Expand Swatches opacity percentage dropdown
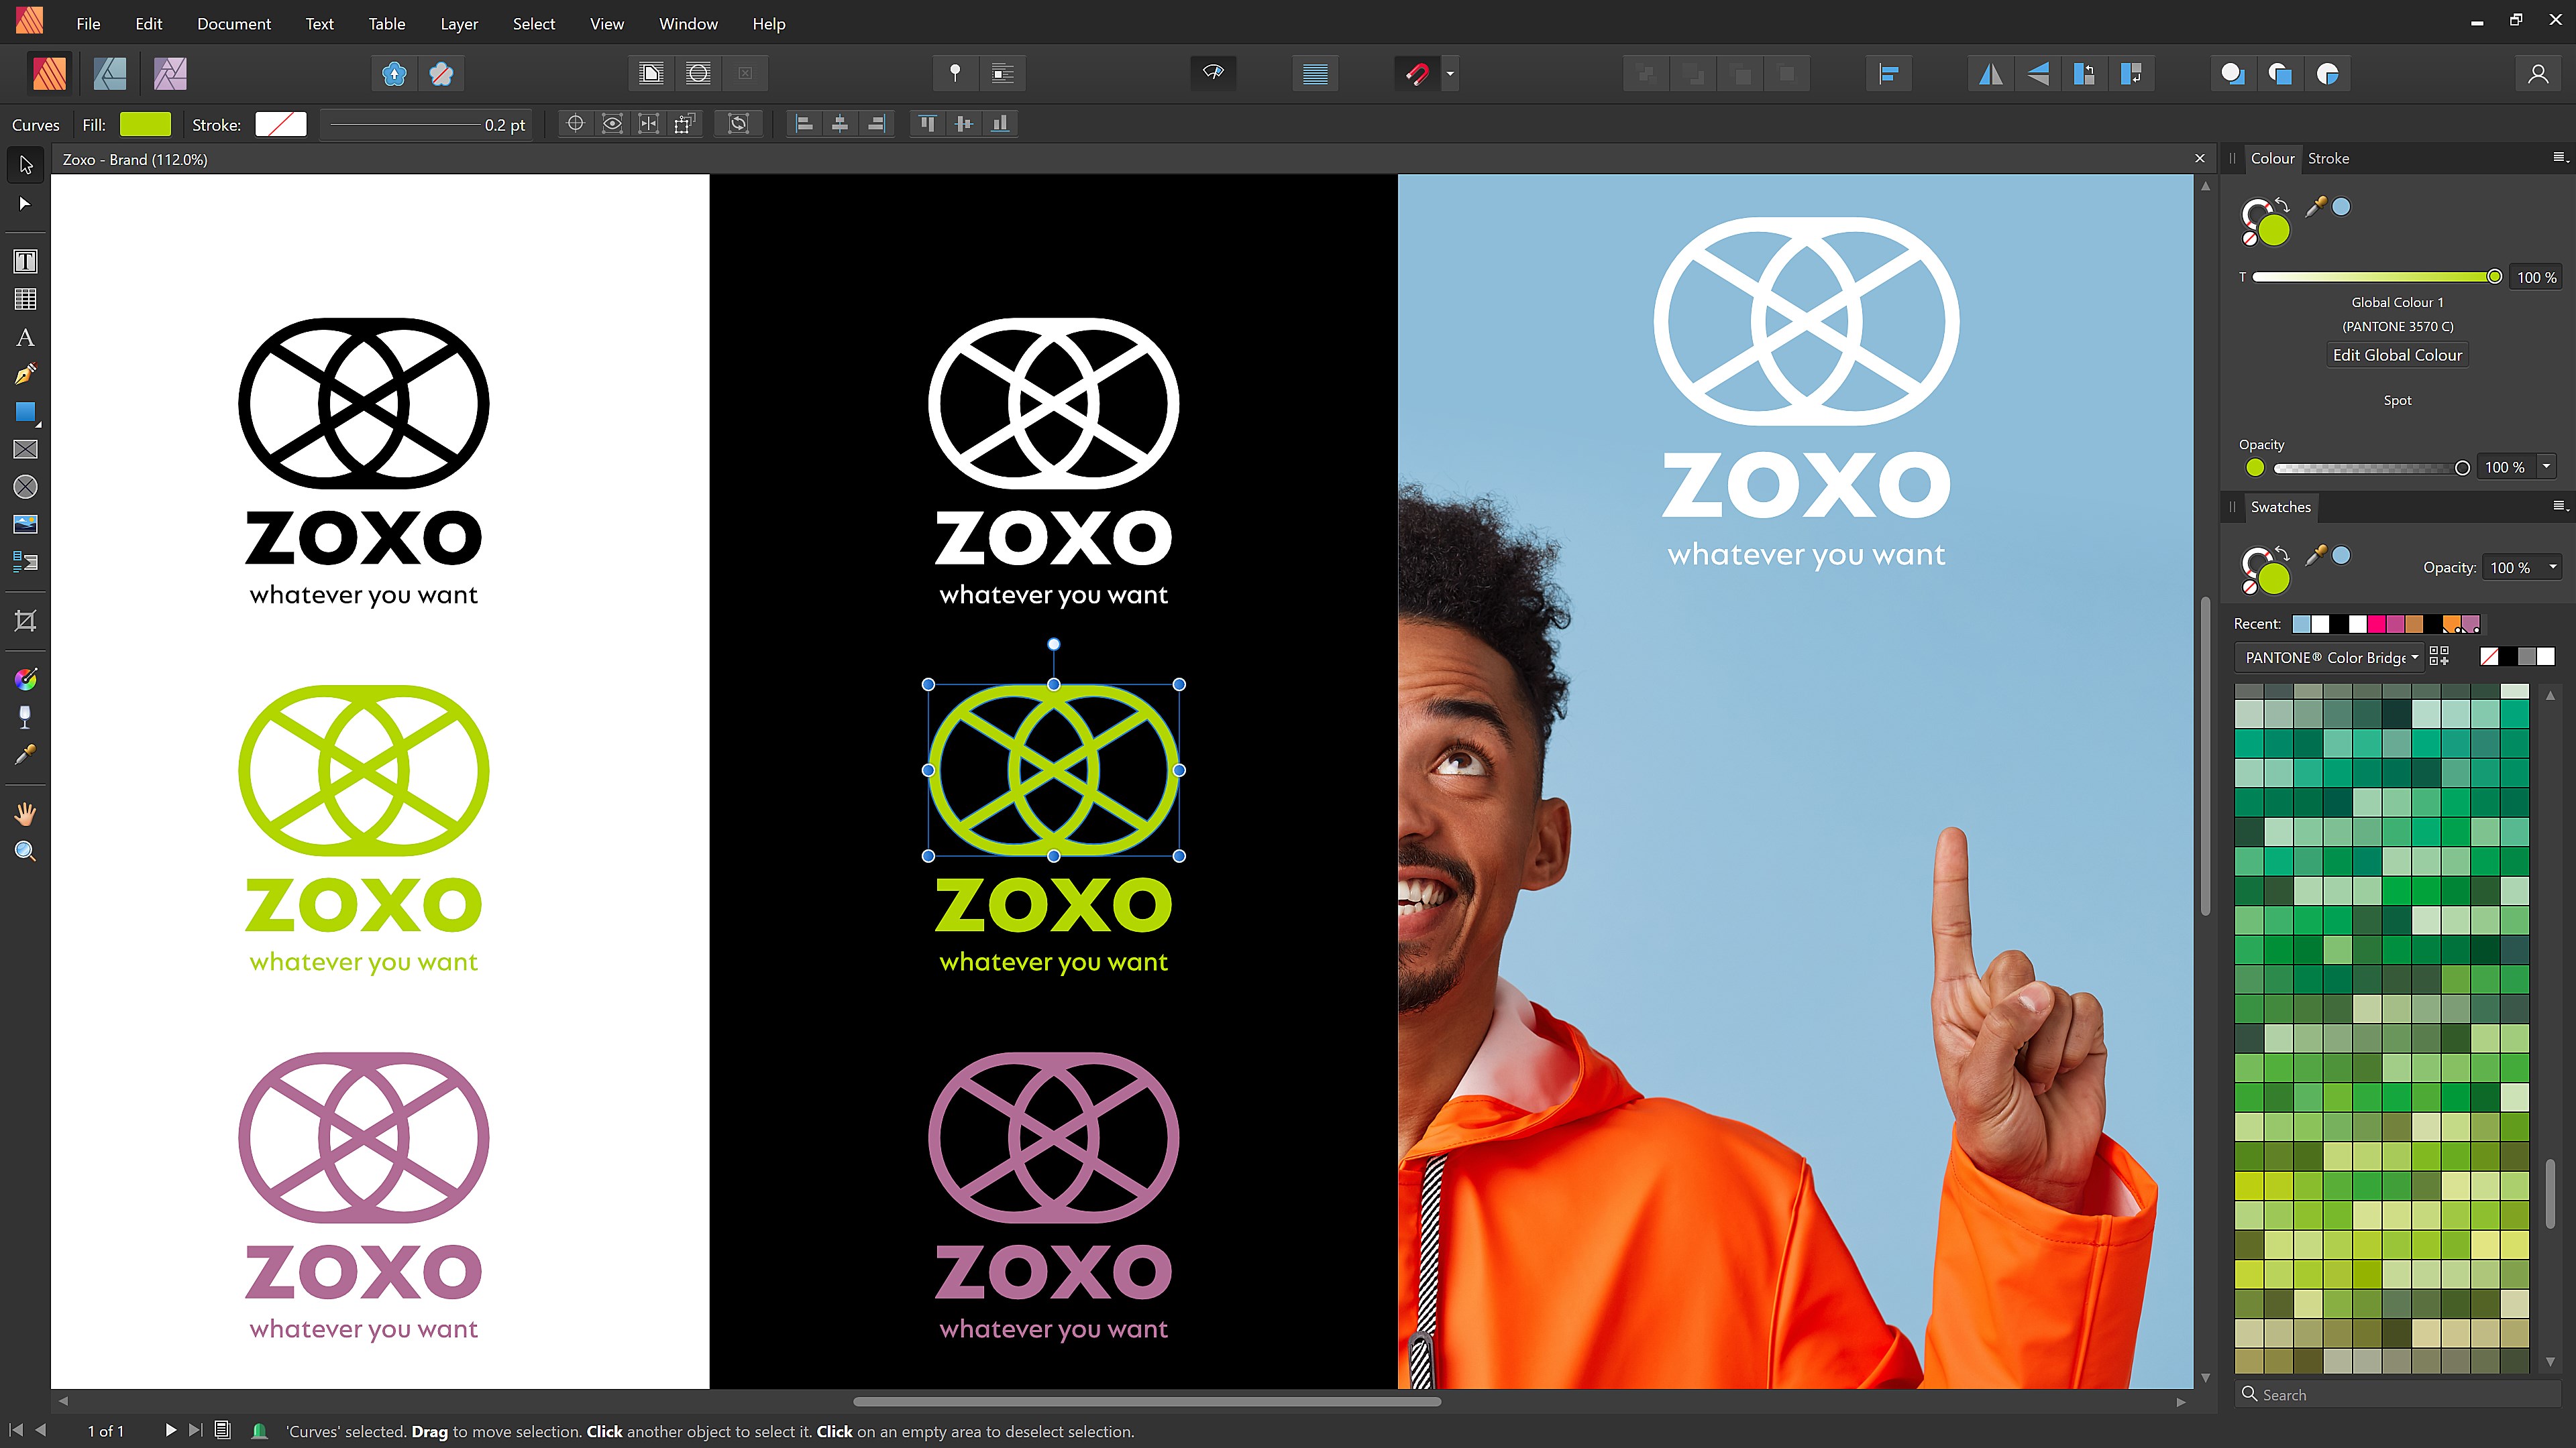The image size is (2576, 1448). tap(2552, 566)
